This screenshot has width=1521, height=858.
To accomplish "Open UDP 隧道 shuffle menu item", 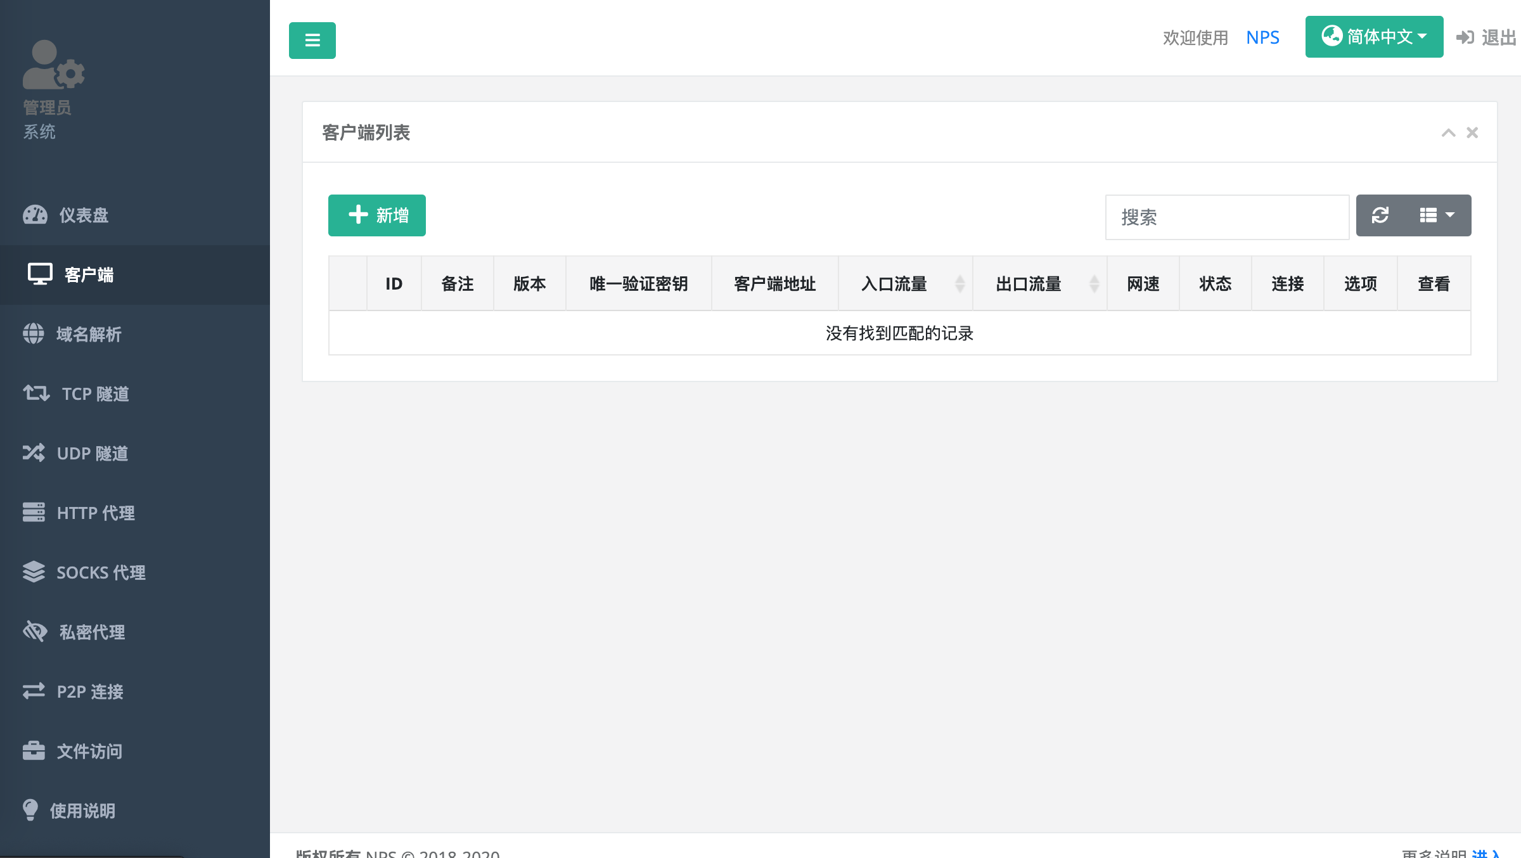I will (92, 454).
